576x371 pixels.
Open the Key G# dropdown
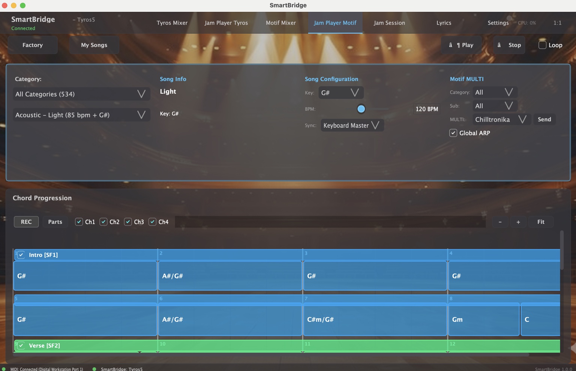340,92
